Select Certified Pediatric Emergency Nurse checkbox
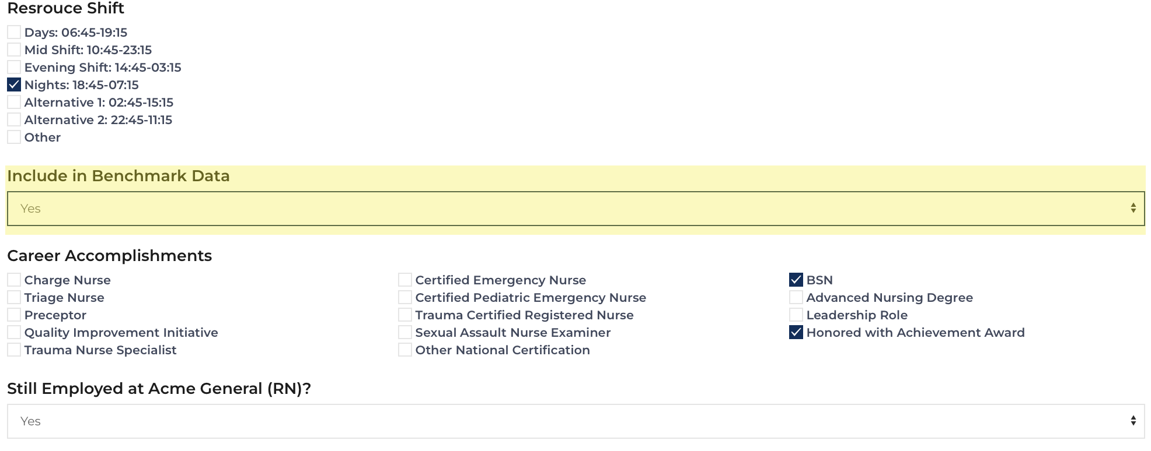The image size is (1151, 451). click(405, 297)
